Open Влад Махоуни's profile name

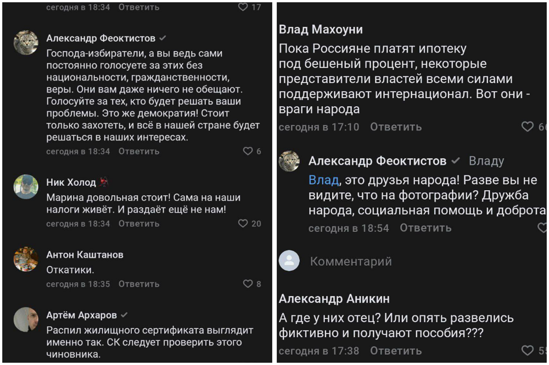click(321, 30)
